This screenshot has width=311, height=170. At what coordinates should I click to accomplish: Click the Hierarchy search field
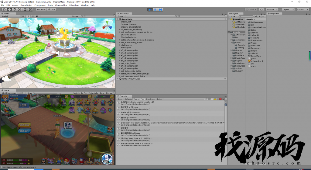click(x=200, y=16)
